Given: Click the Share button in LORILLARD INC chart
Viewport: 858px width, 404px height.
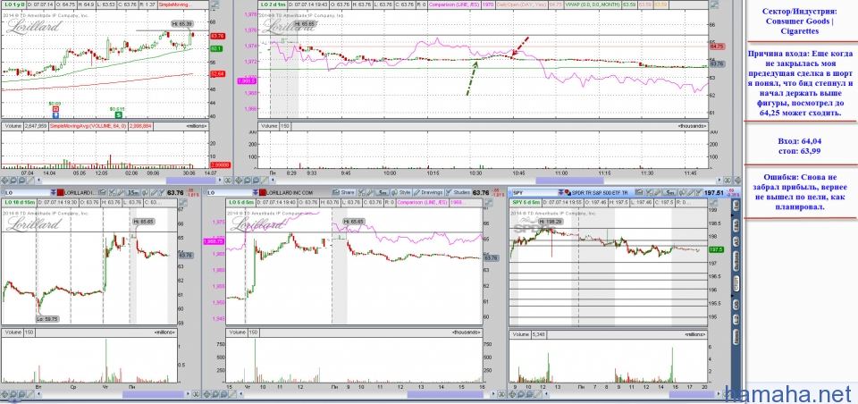Looking at the screenshot, I should 346,192.
